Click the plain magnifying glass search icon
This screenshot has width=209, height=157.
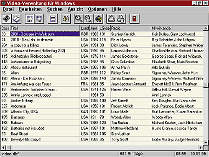click(x=79, y=19)
